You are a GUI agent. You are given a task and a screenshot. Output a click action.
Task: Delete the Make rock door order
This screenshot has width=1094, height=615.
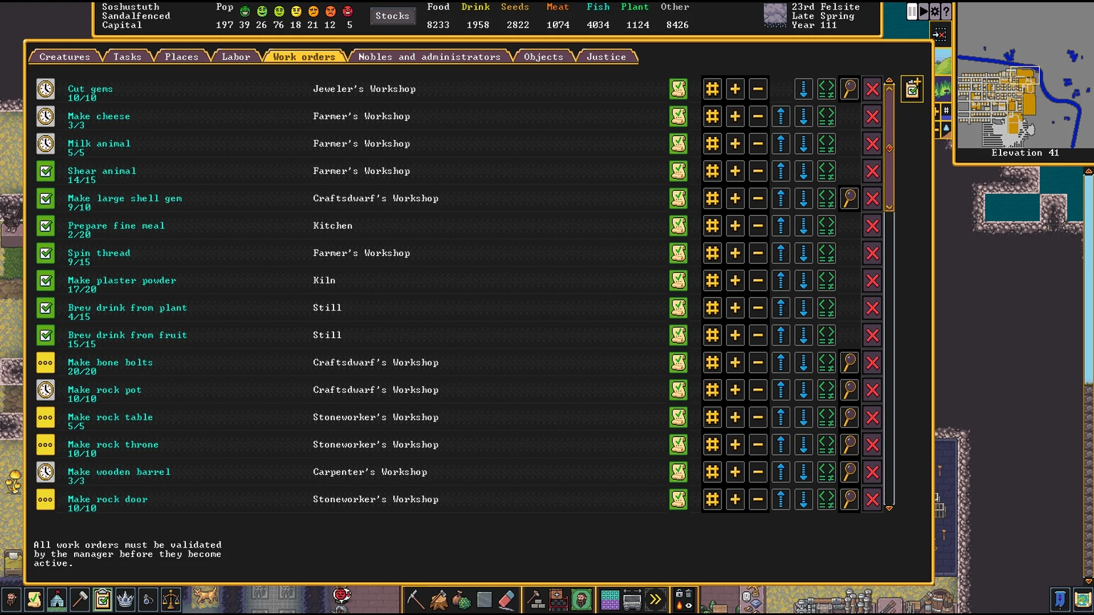point(872,499)
